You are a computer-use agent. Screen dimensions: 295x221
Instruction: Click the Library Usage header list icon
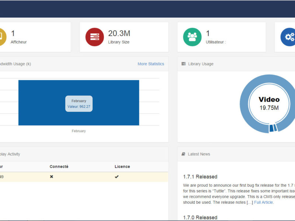(x=184, y=64)
